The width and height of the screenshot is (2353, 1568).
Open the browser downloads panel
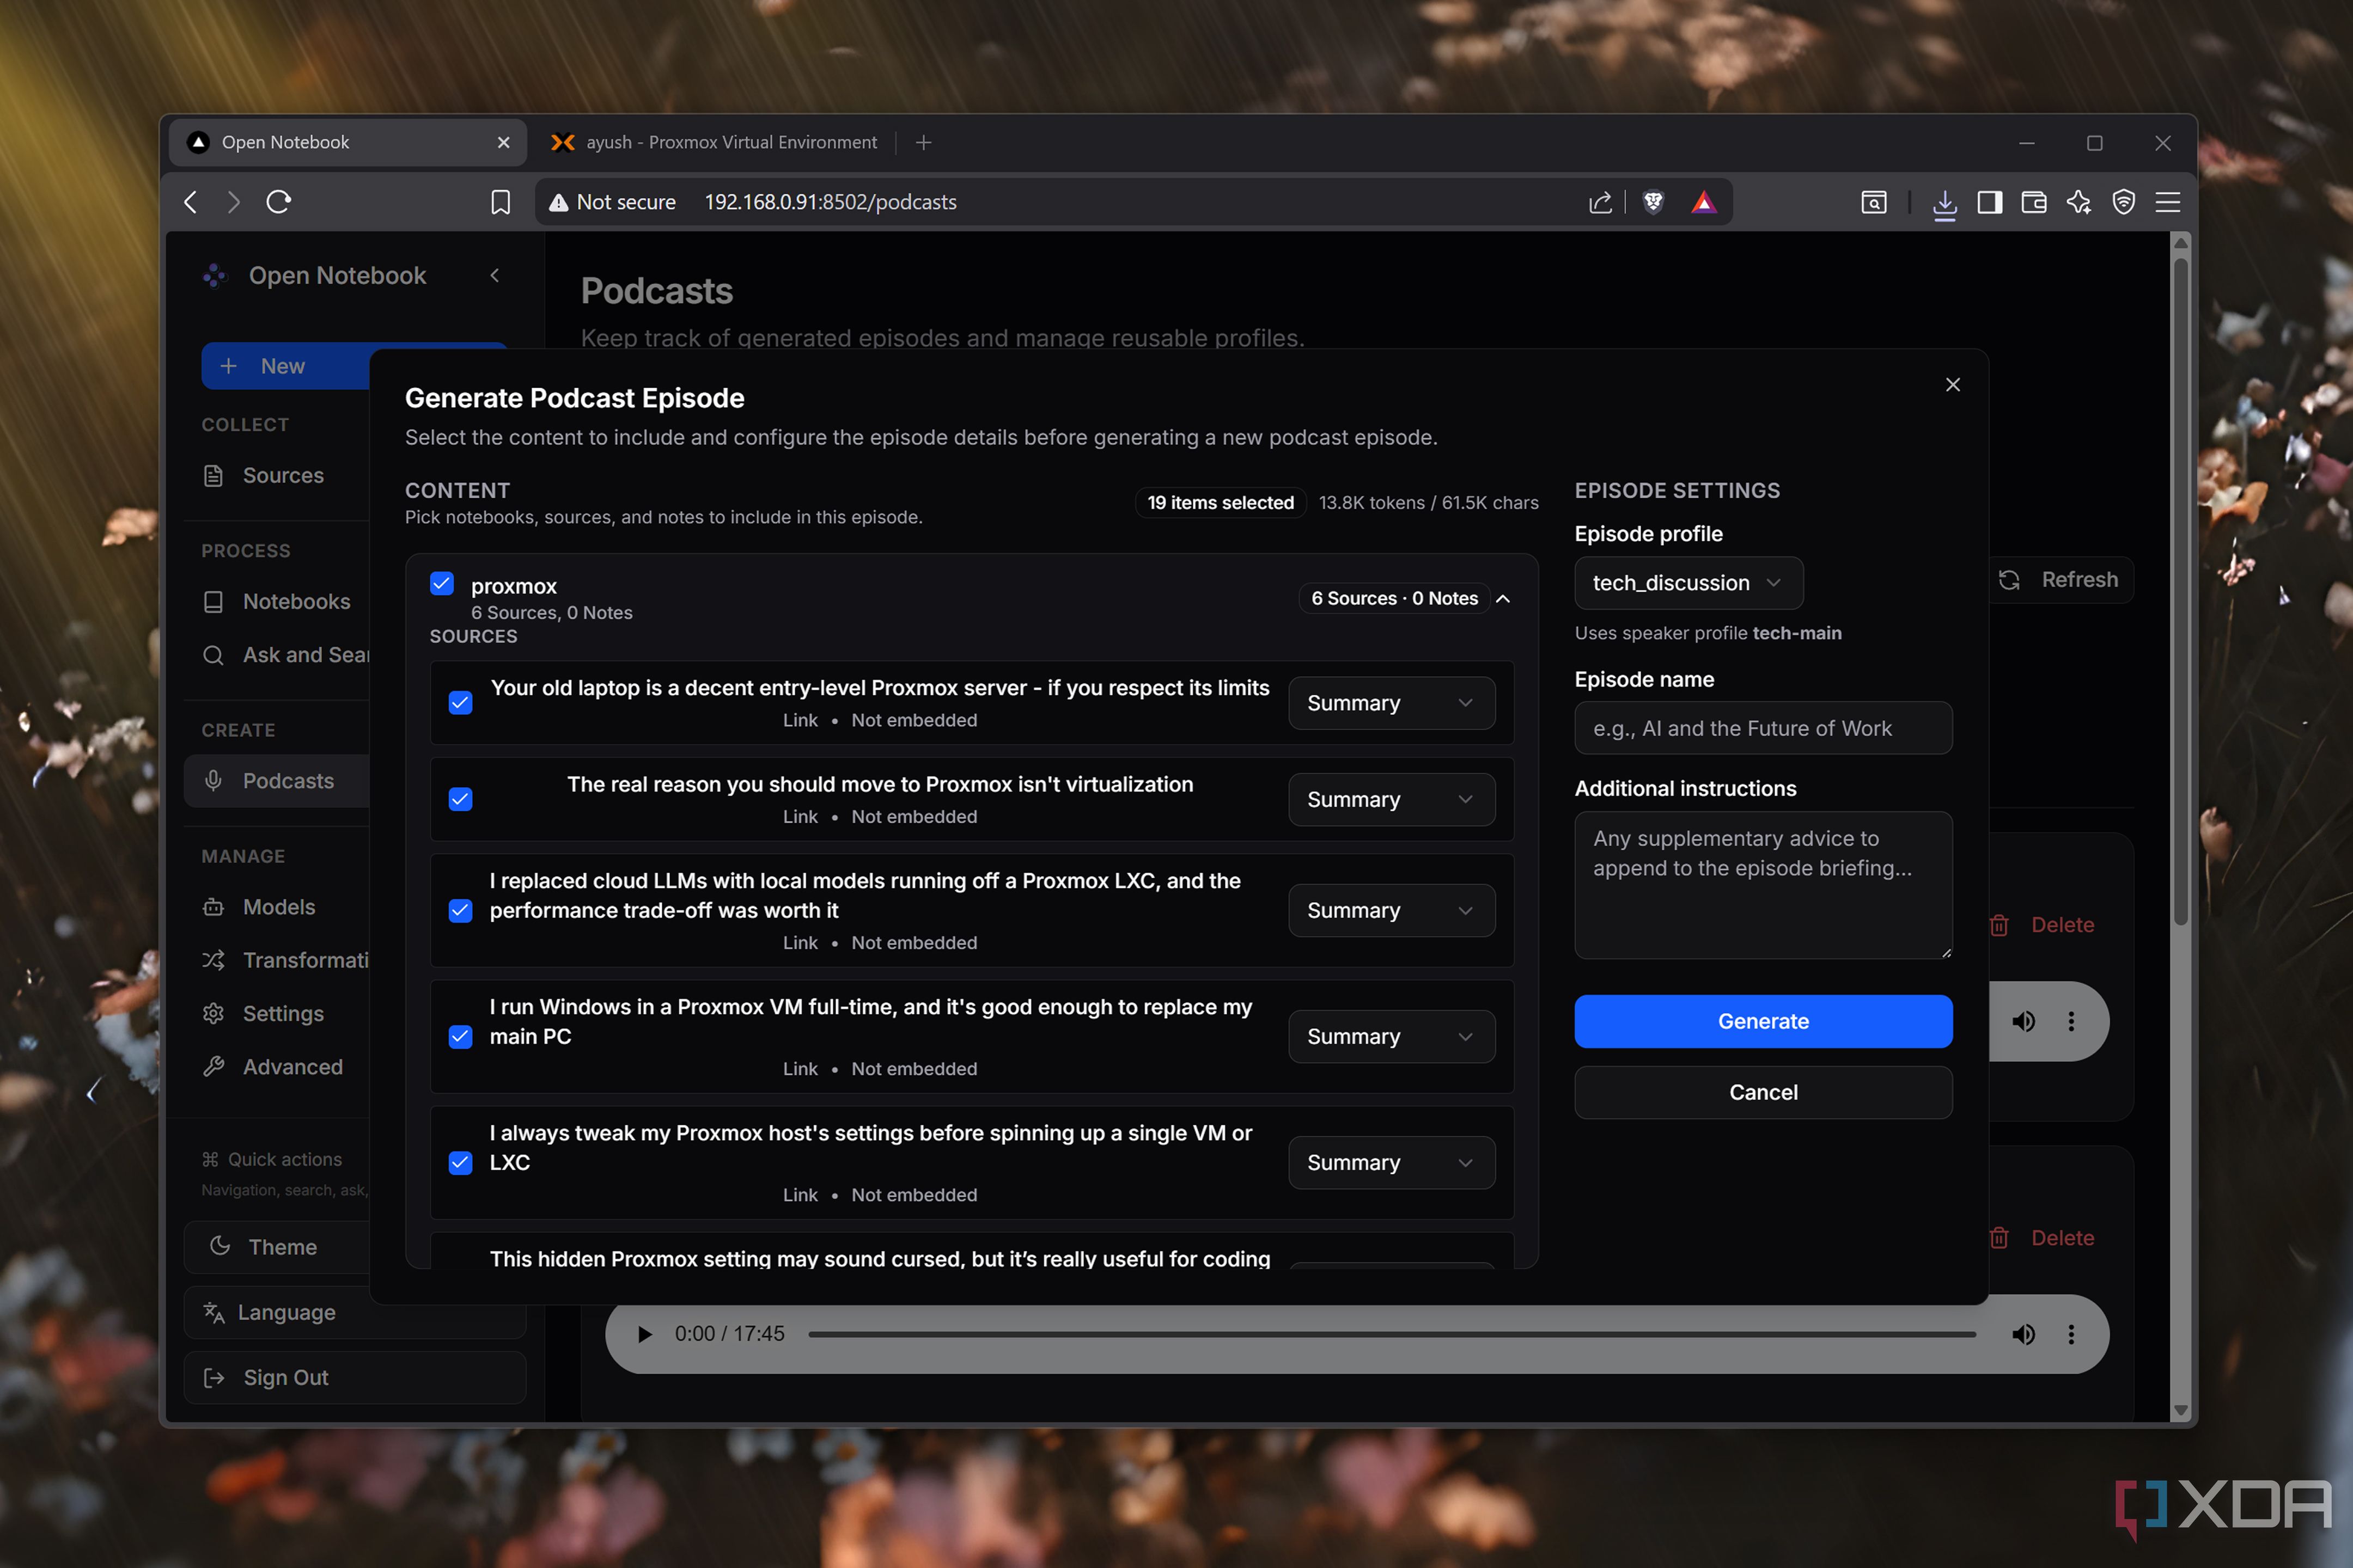pos(1944,203)
